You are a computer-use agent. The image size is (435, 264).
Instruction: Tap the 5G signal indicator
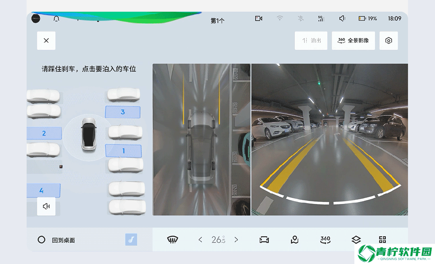pos(321,18)
